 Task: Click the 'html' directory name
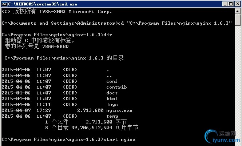tap(112, 99)
